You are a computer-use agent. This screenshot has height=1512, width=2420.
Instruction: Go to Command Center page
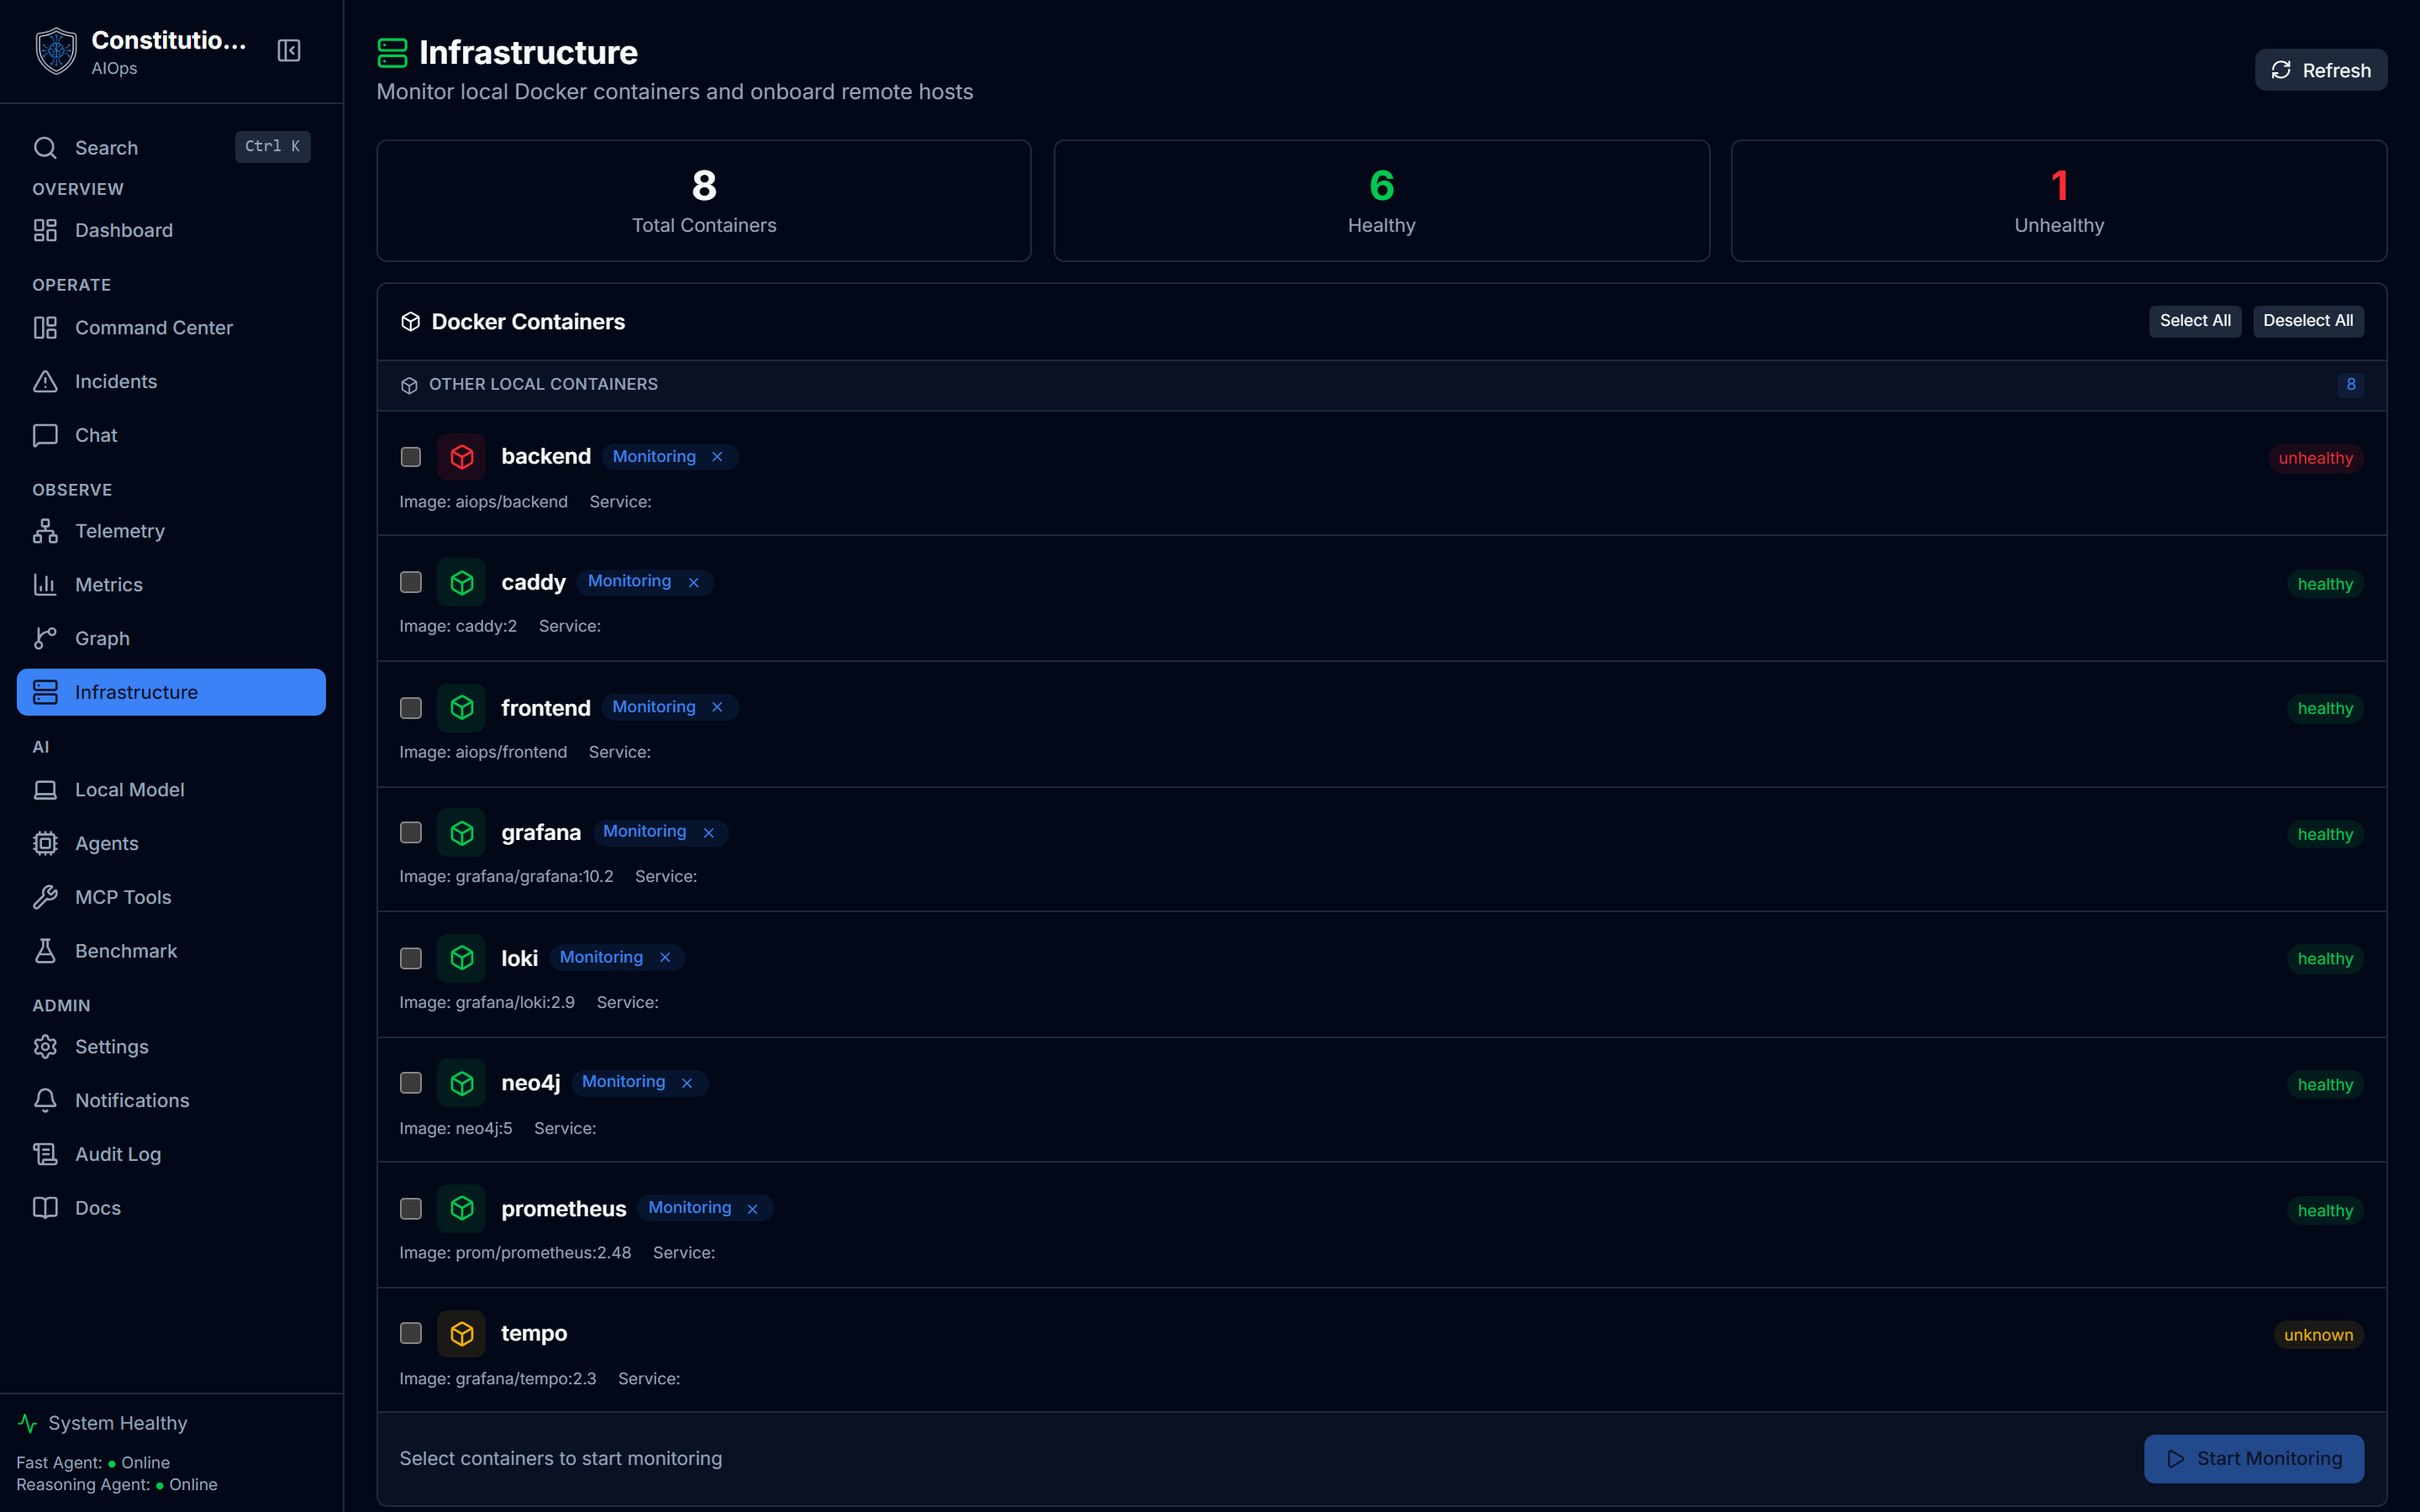[171, 328]
